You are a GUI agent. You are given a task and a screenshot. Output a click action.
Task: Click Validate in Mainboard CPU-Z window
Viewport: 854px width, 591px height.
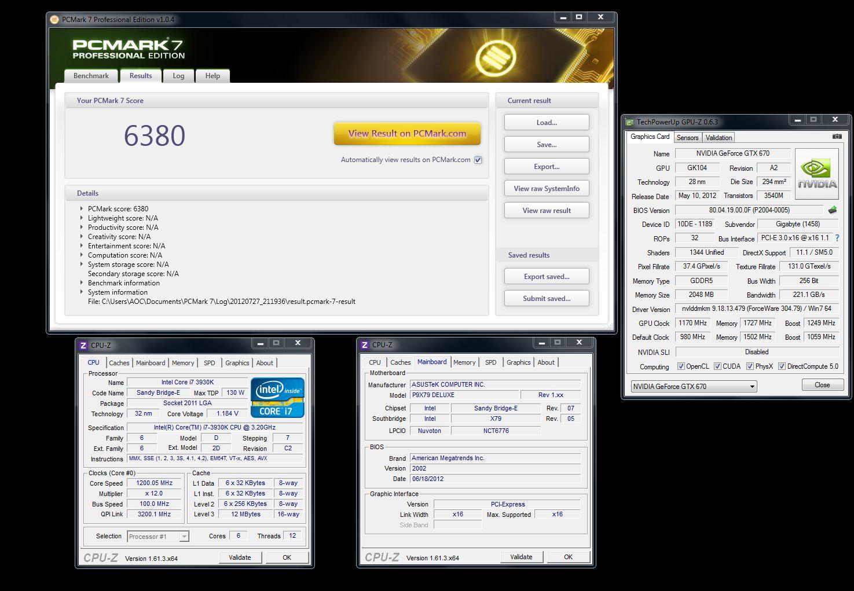pyautogui.click(x=521, y=557)
